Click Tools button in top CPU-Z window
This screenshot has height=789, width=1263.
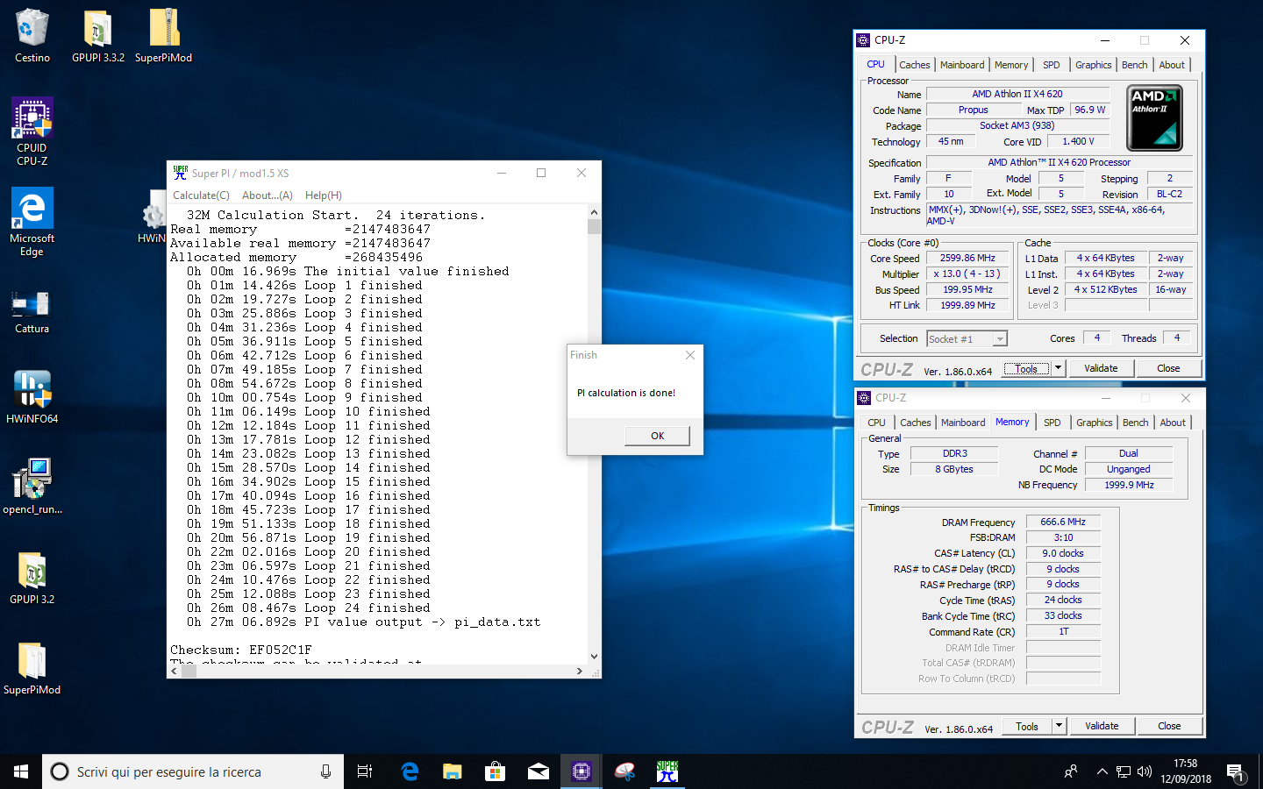(x=1026, y=368)
